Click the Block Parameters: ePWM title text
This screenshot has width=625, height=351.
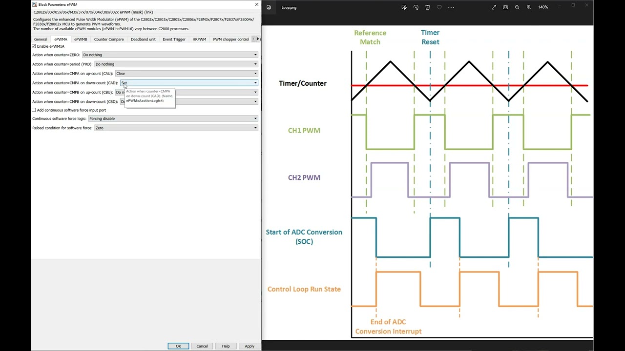58,4
